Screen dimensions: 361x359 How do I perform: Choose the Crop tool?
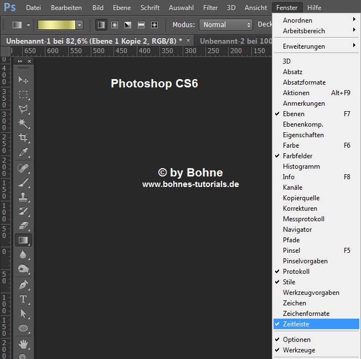23,137
